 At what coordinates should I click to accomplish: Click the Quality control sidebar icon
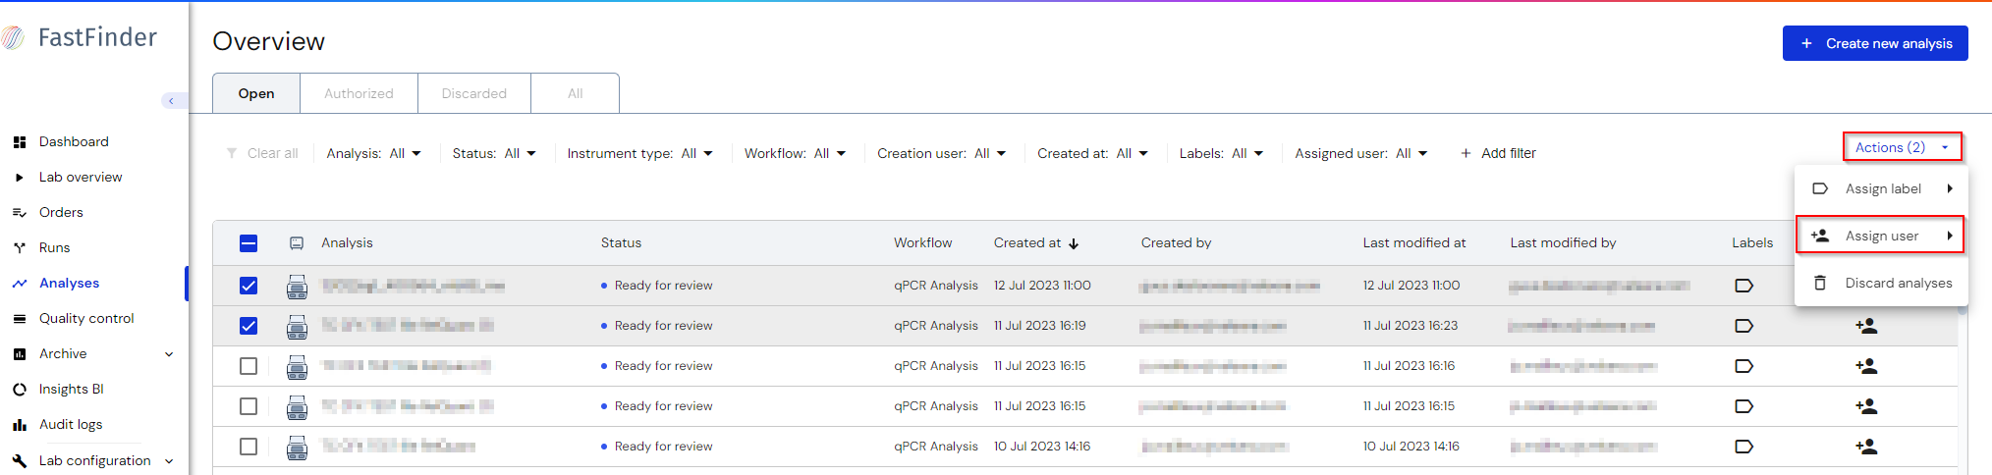pyautogui.click(x=20, y=319)
